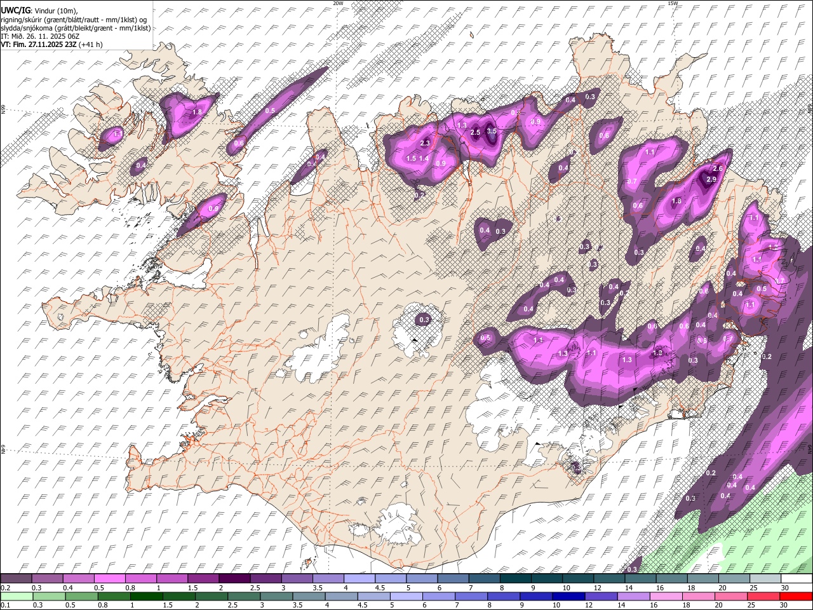Pick upper legend swatch between 1 and 1.5
This screenshot has height=610, width=813.
[171, 579]
